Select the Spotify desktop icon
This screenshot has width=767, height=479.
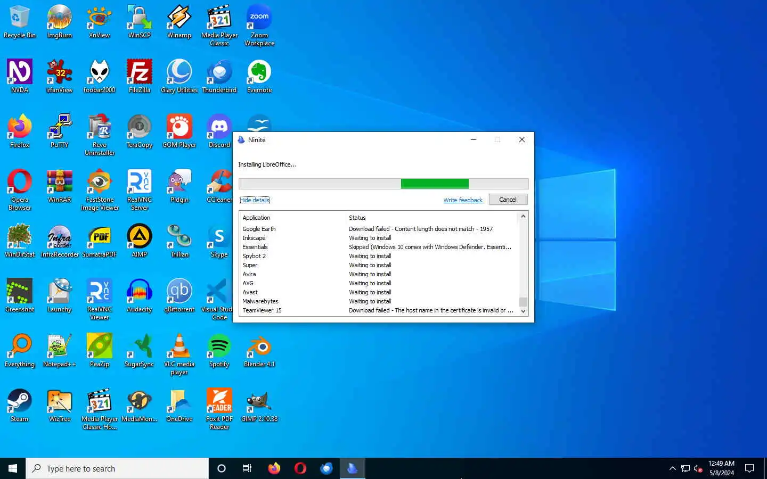pos(219,351)
